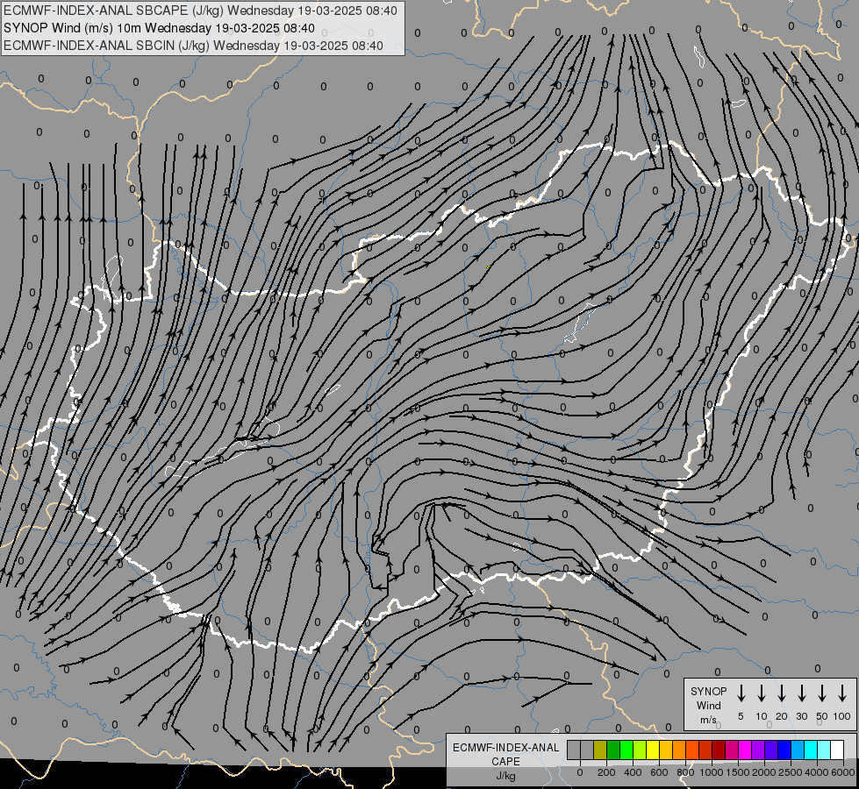Click the 'J/kg' unit label in legend
This screenshot has width=859, height=789.
click(505, 776)
